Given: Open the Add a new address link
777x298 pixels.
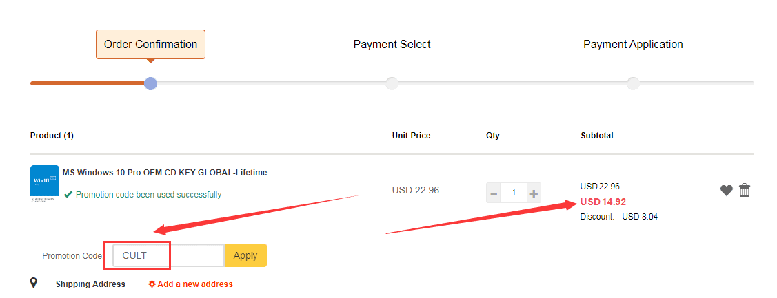Looking at the screenshot, I should pyautogui.click(x=195, y=284).
